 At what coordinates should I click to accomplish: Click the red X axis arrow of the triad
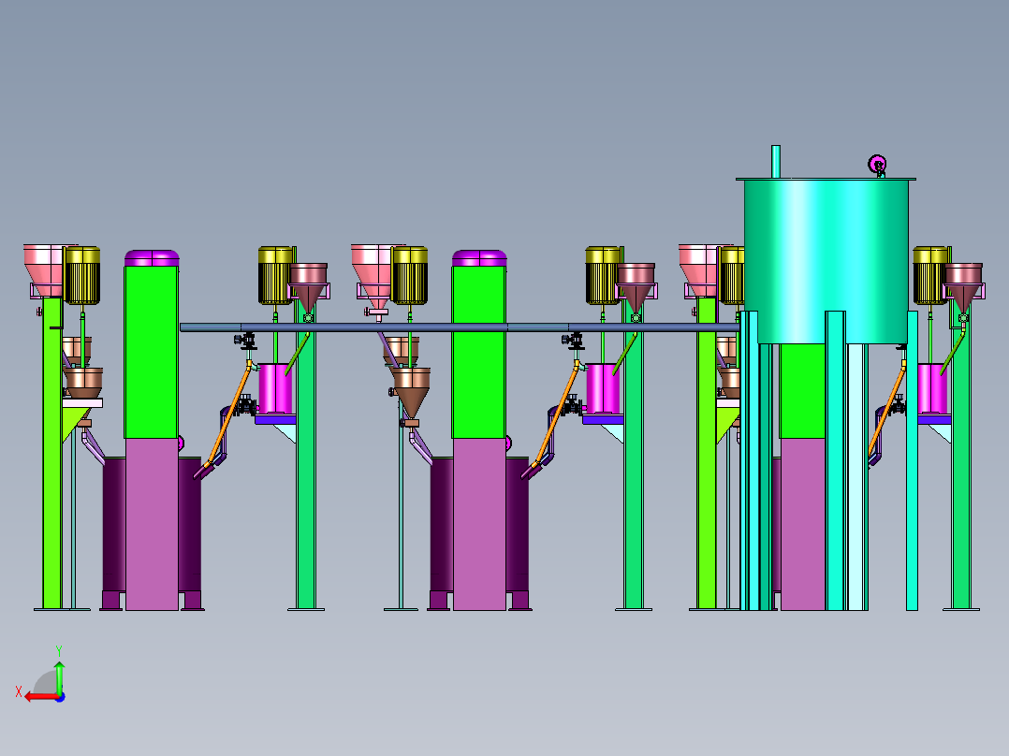click(x=40, y=697)
